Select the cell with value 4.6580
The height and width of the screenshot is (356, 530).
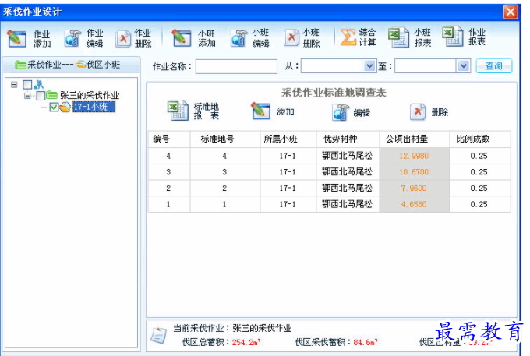coord(415,204)
